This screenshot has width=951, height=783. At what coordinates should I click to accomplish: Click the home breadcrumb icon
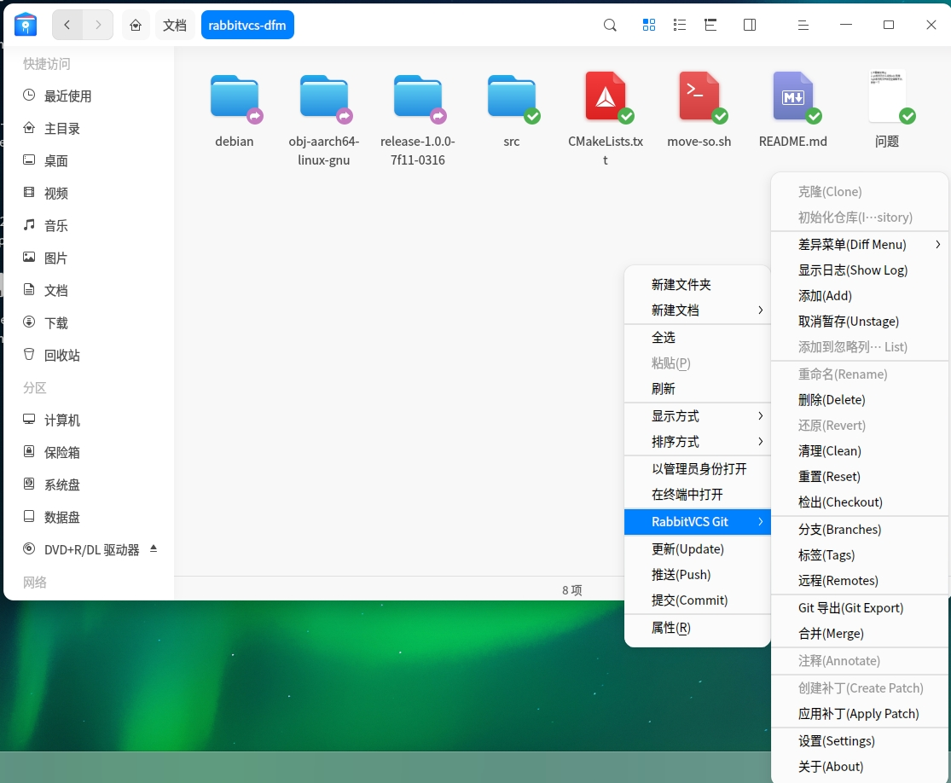tap(136, 25)
